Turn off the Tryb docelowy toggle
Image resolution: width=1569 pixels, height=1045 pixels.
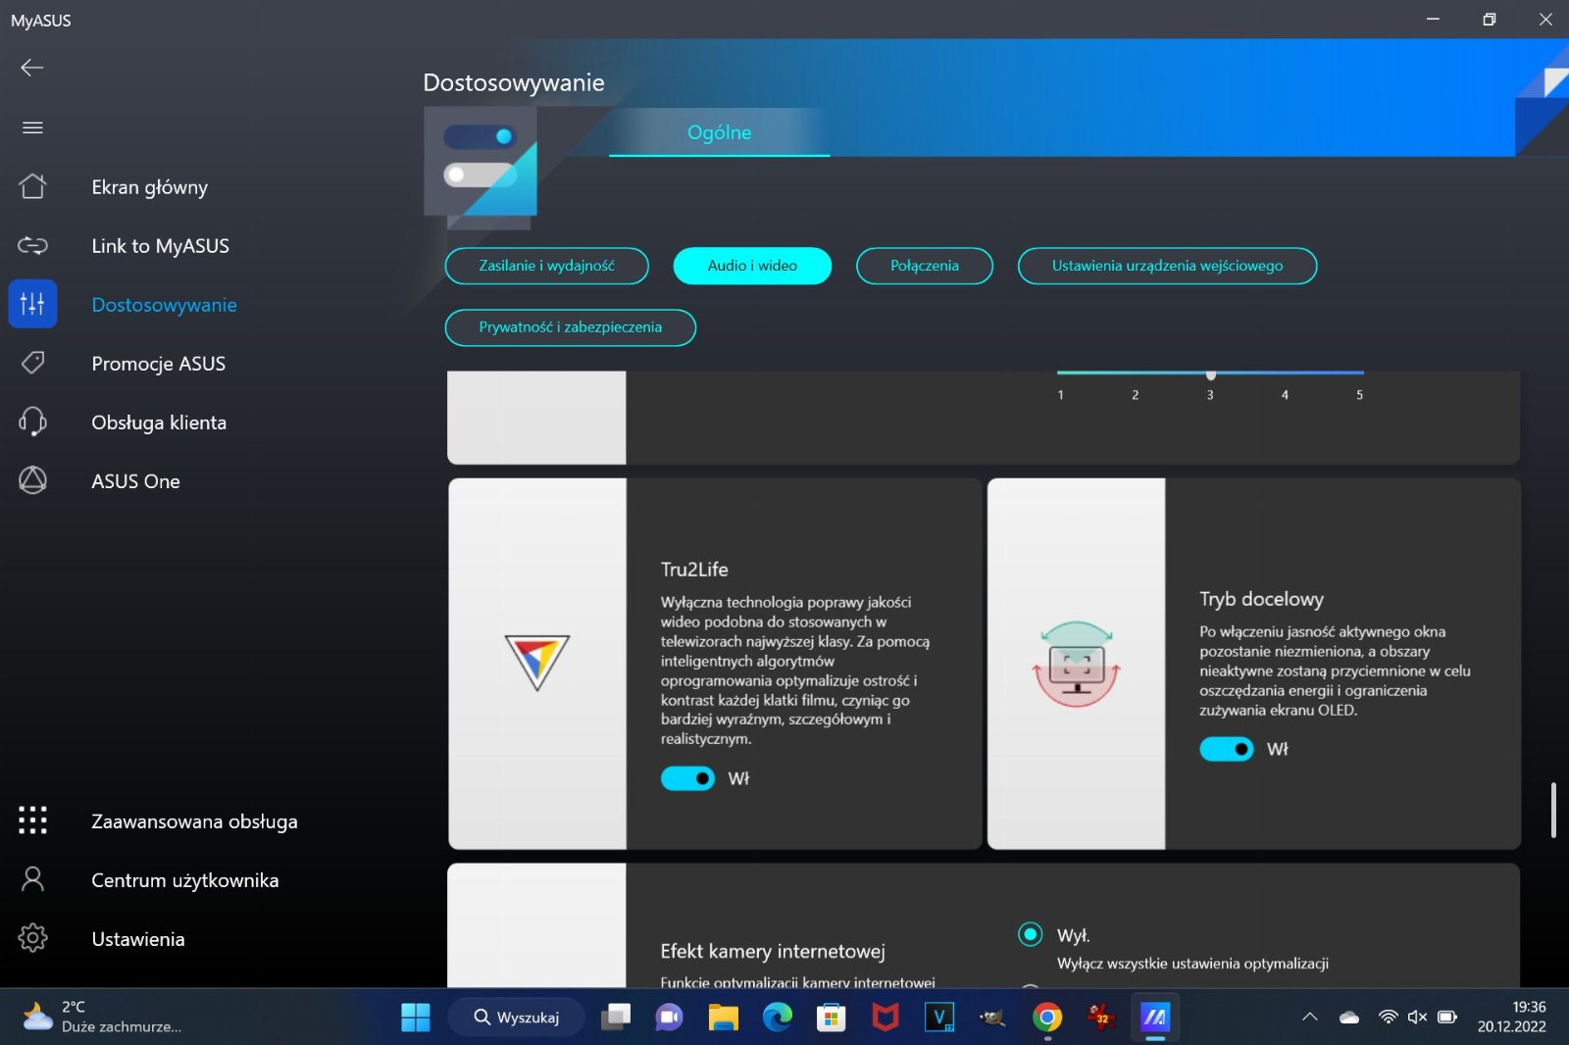pyautogui.click(x=1226, y=749)
